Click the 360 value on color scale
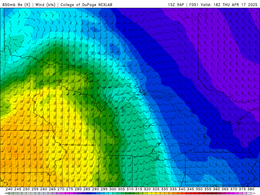This screenshot has height=195, width=260. point(216,189)
